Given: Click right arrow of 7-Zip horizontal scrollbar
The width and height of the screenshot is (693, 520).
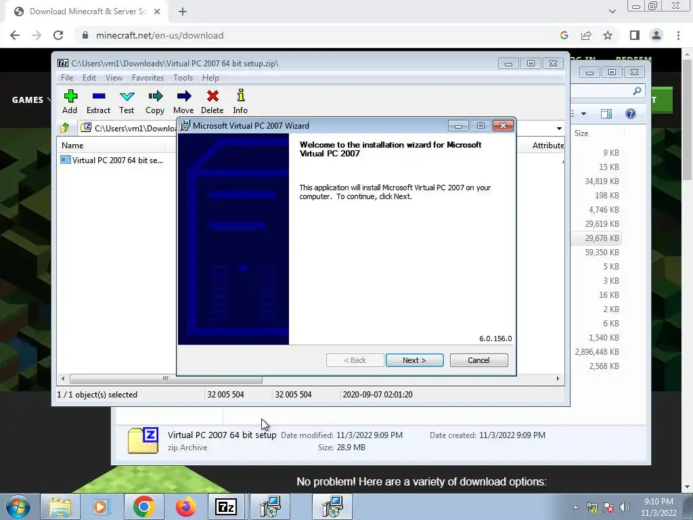Looking at the screenshot, I should click(x=558, y=379).
